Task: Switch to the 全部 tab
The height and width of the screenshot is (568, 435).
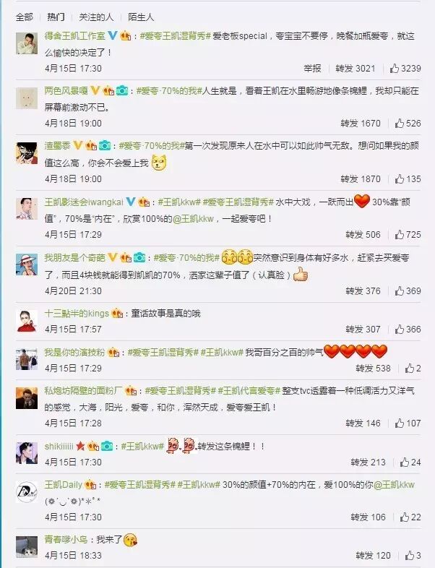Action: (25, 17)
